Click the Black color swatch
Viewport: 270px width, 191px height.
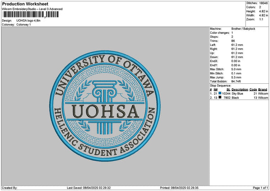220,97
